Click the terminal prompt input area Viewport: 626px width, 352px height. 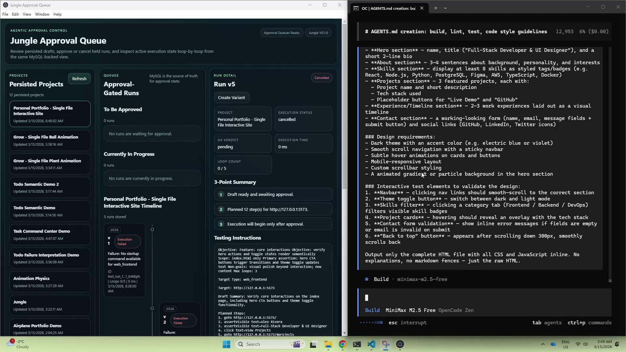483,298
